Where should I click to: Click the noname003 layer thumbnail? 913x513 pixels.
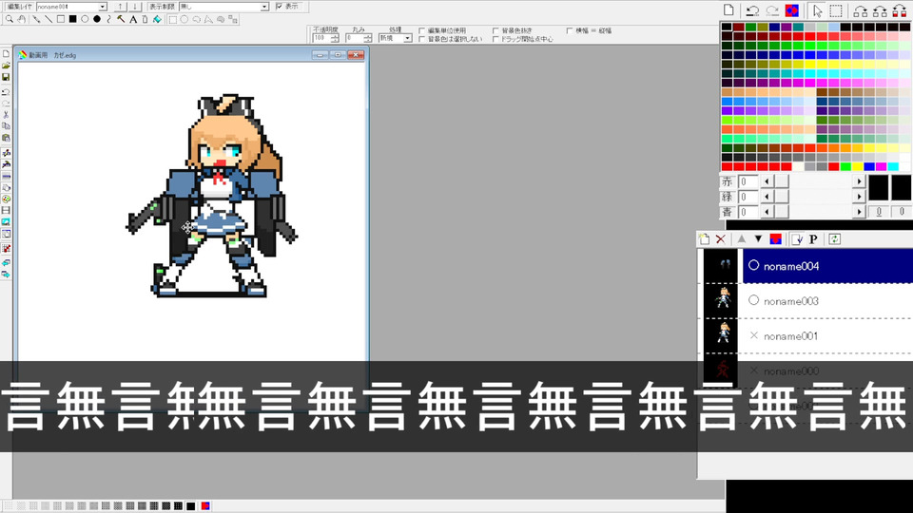point(723,299)
